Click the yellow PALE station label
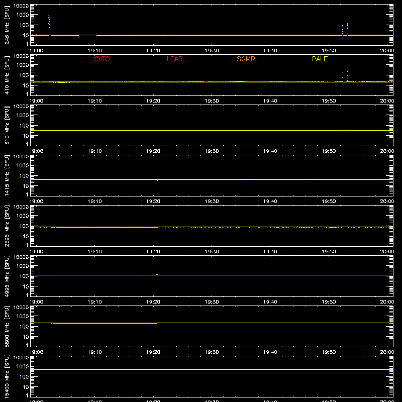402x402 pixels. [320, 59]
